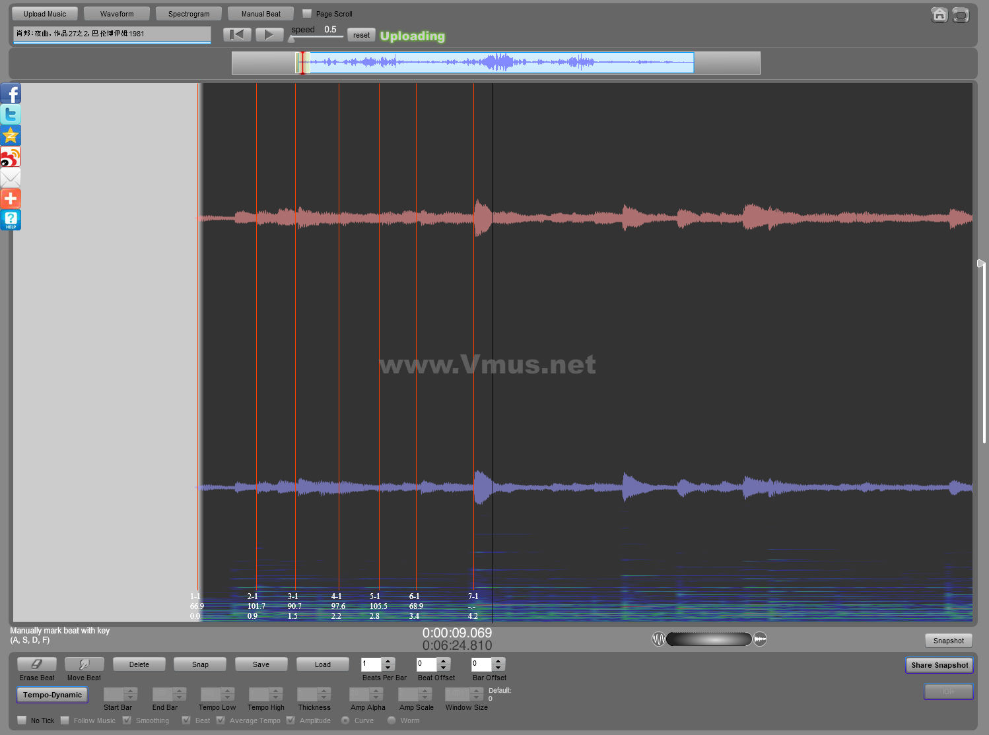Load saved beat markings

point(323,664)
